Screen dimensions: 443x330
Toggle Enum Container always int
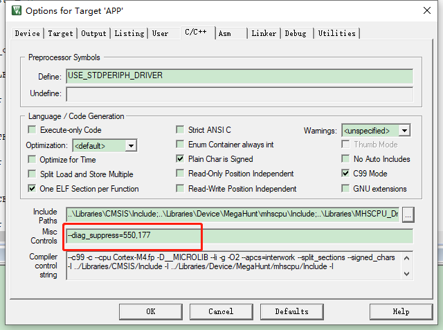click(180, 145)
